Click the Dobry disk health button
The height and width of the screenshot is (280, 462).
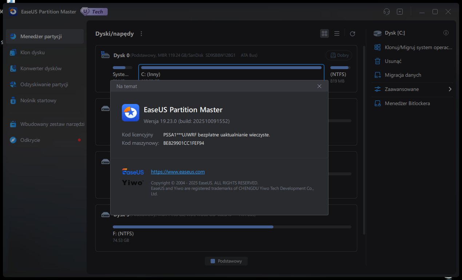339,55
